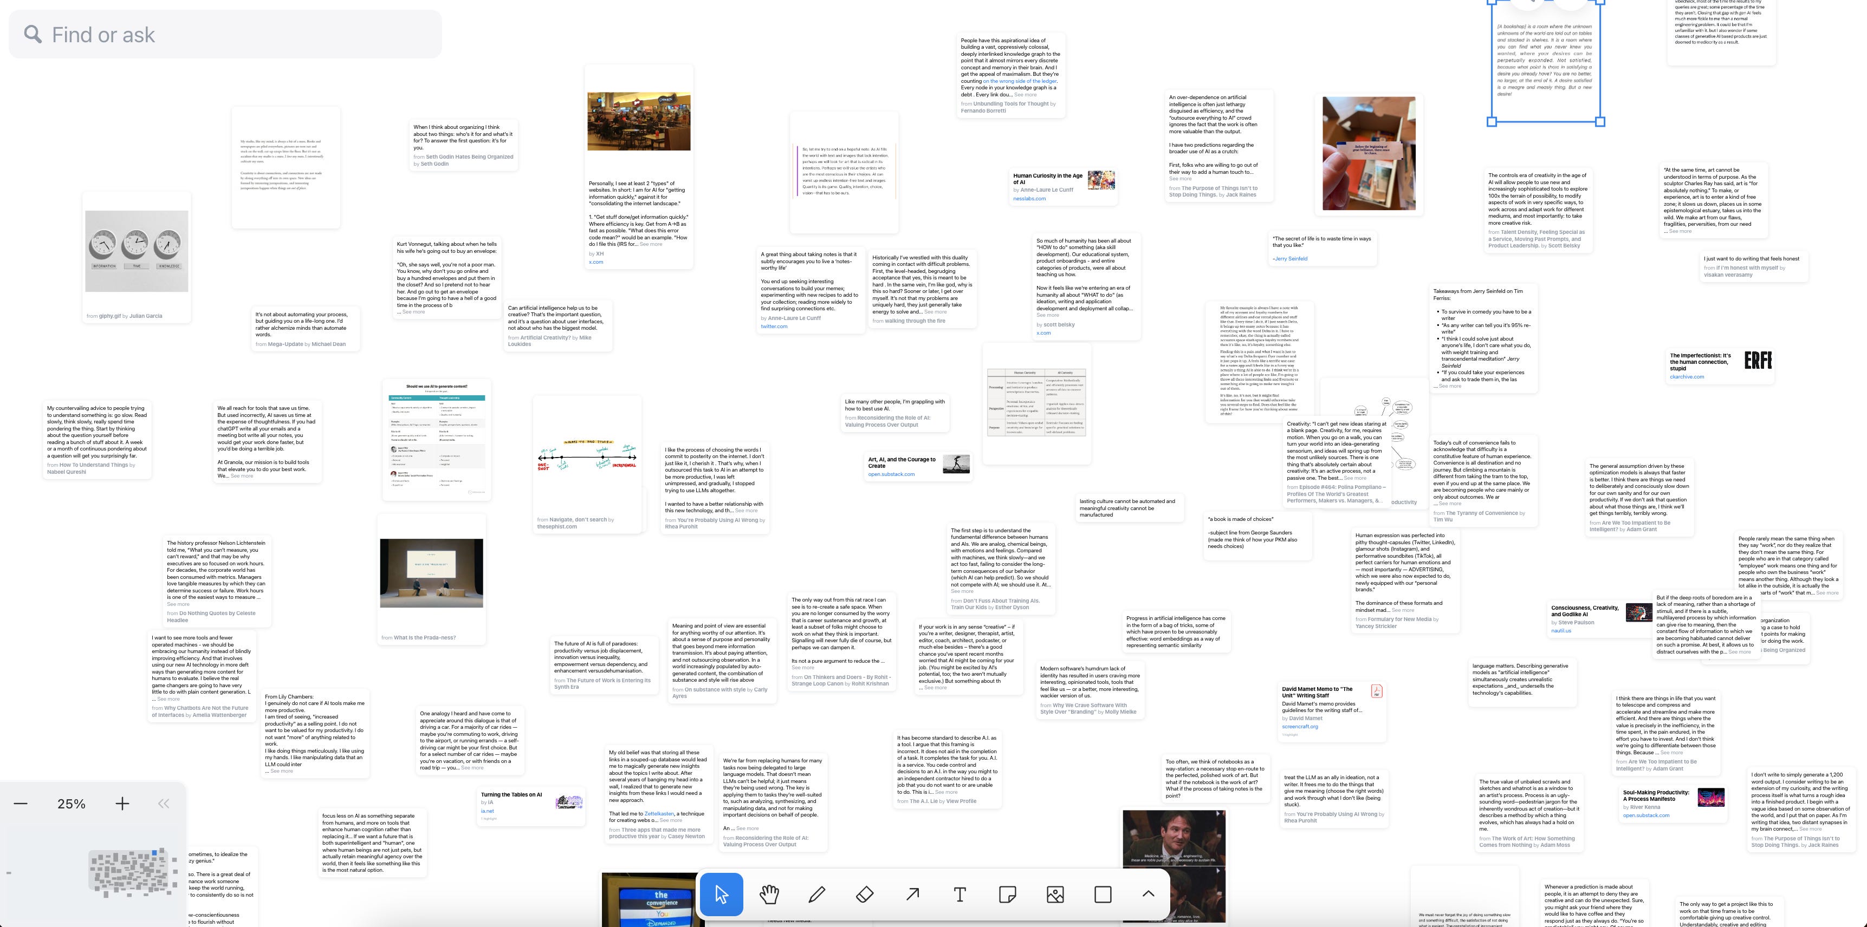Viewport: 1867px width, 927px height.
Task: Focus the Find or ask search field
Action: (225, 34)
